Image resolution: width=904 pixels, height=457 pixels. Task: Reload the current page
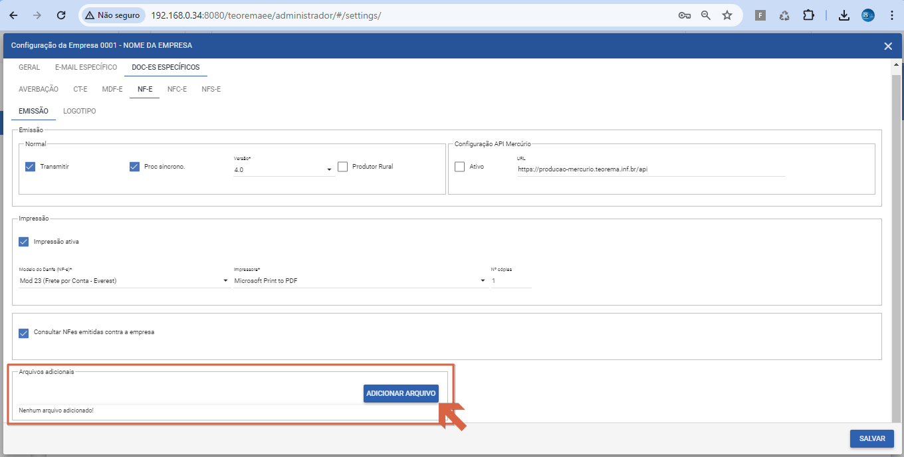pyautogui.click(x=61, y=15)
